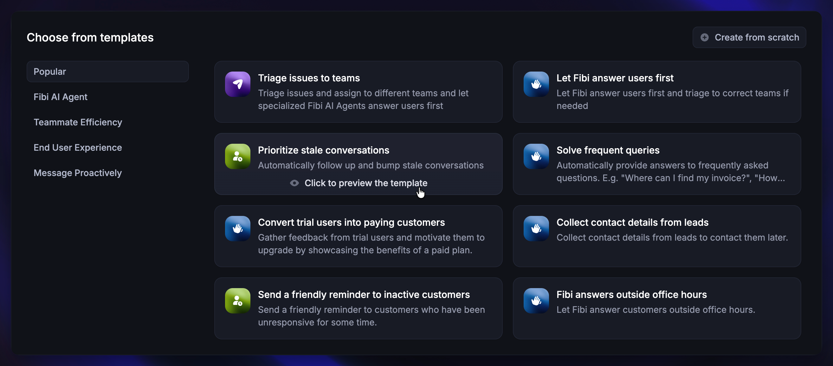The image size is (833, 366).
Task: Click the green friendly reminder template icon
Action: (x=238, y=301)
